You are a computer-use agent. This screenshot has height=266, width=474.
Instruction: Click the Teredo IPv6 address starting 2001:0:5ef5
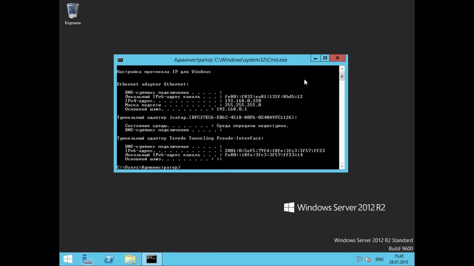[x=275, y=151]
